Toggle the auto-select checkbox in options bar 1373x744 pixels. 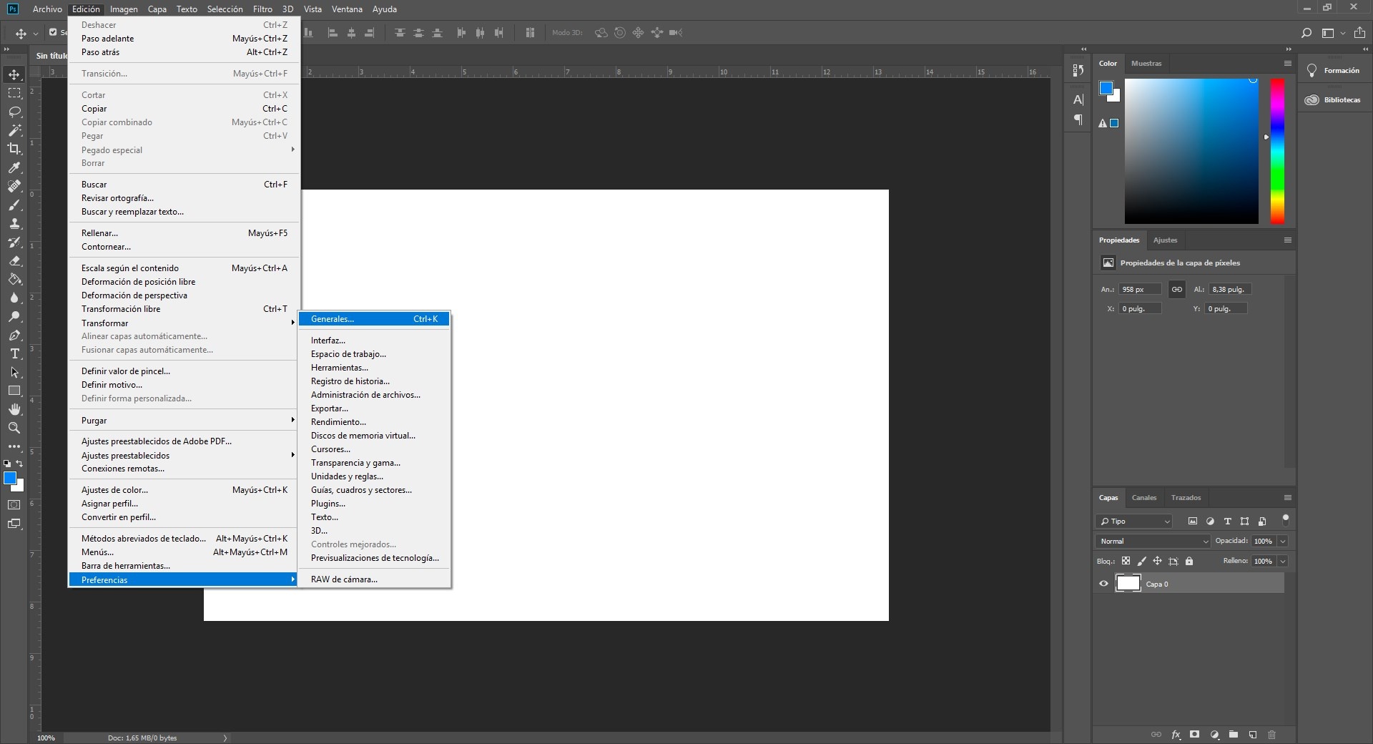[x=53, y=32]
